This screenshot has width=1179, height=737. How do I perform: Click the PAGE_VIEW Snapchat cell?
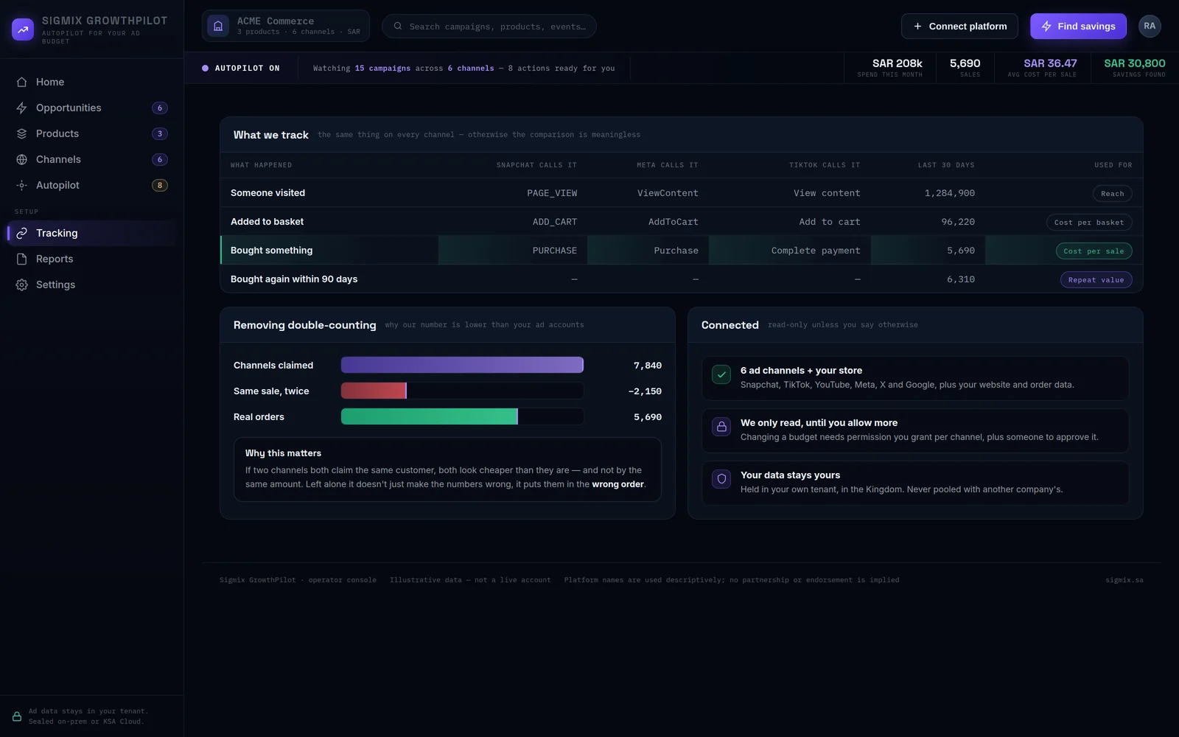[552, 193]
